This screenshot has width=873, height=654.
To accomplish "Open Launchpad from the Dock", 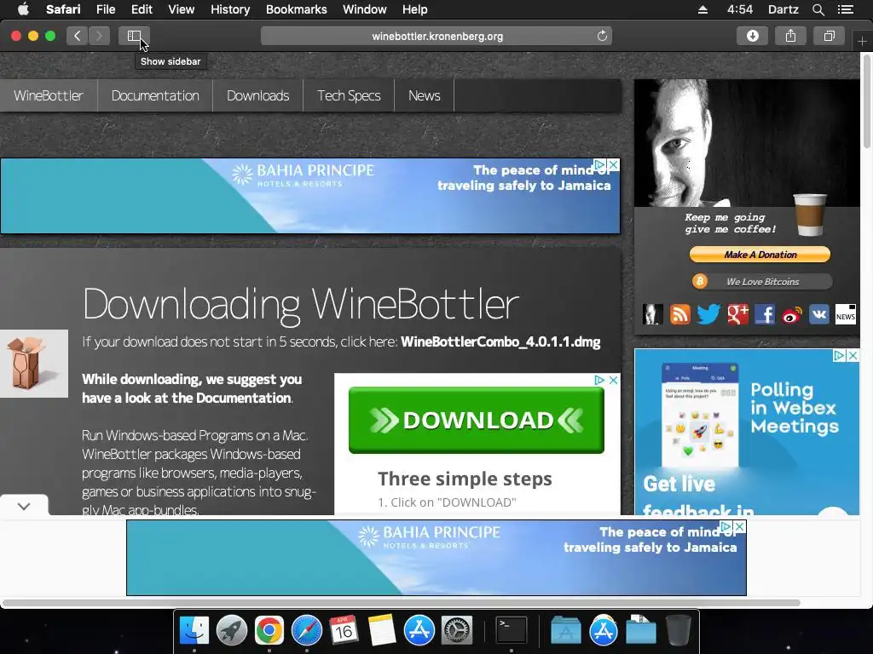I will [232, 630].
